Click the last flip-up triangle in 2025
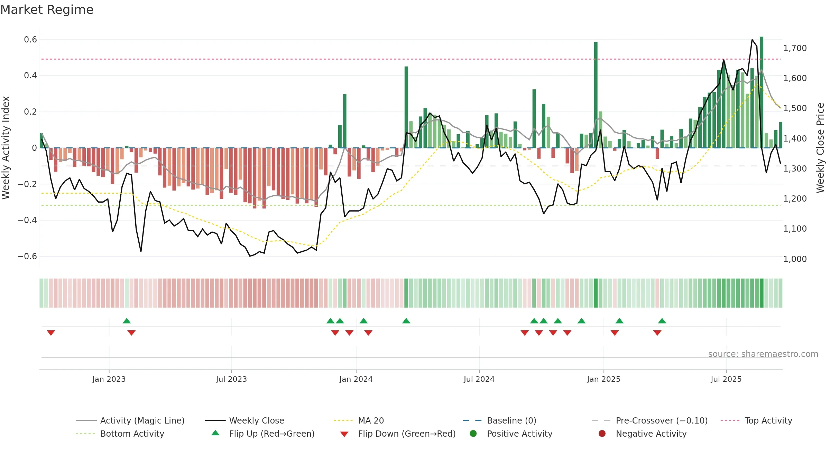The height and width of the screenshot is (466, 830). coord(662,321)
